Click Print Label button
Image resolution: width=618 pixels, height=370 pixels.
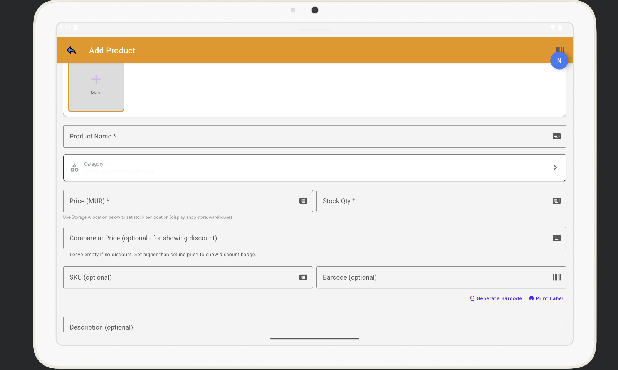pos(546,298)
